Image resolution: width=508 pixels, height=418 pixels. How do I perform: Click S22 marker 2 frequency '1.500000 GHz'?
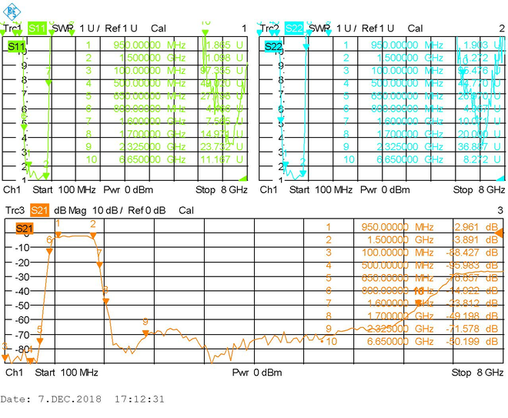[x=409, y=58]
